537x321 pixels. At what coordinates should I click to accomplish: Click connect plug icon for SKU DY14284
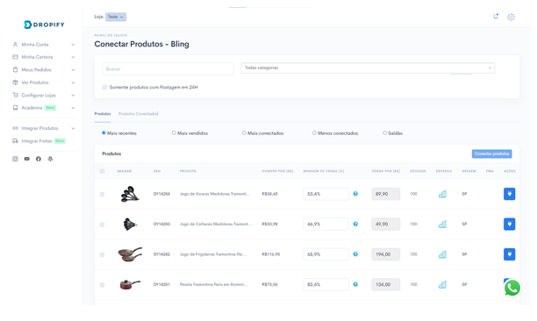point(509,194)
